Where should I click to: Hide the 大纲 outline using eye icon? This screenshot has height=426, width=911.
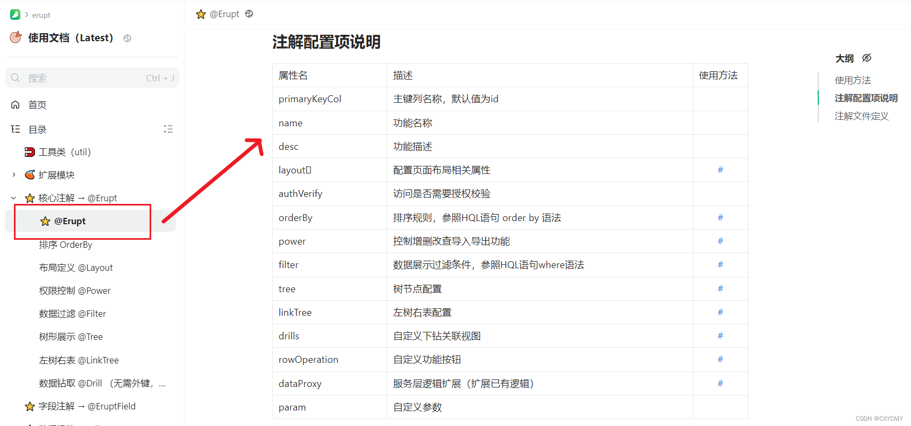point(866,58)
